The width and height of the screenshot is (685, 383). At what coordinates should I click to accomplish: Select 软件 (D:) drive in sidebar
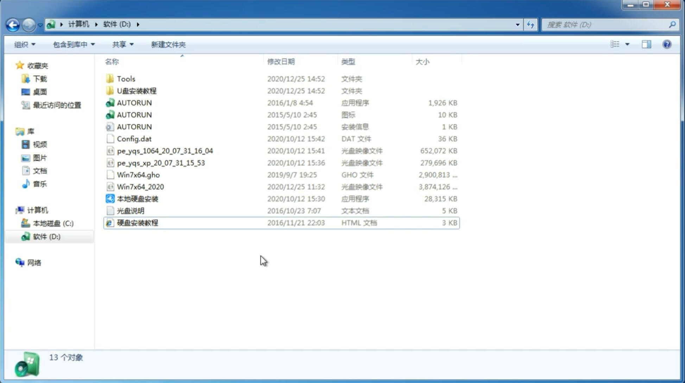pos(46,237)
